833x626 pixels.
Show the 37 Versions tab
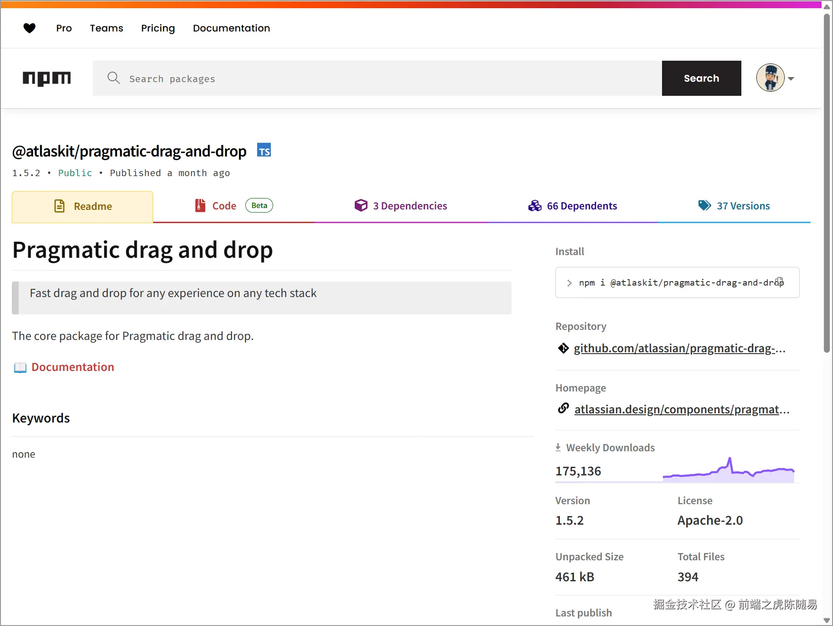[734, 206]
